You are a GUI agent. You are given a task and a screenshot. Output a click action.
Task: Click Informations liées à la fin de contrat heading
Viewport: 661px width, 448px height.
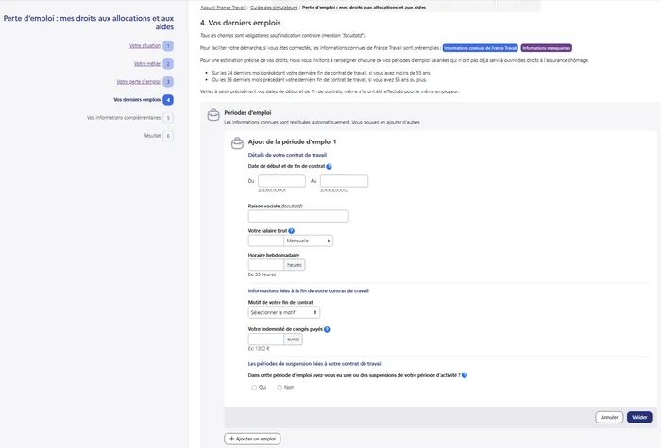coord(308,290)
